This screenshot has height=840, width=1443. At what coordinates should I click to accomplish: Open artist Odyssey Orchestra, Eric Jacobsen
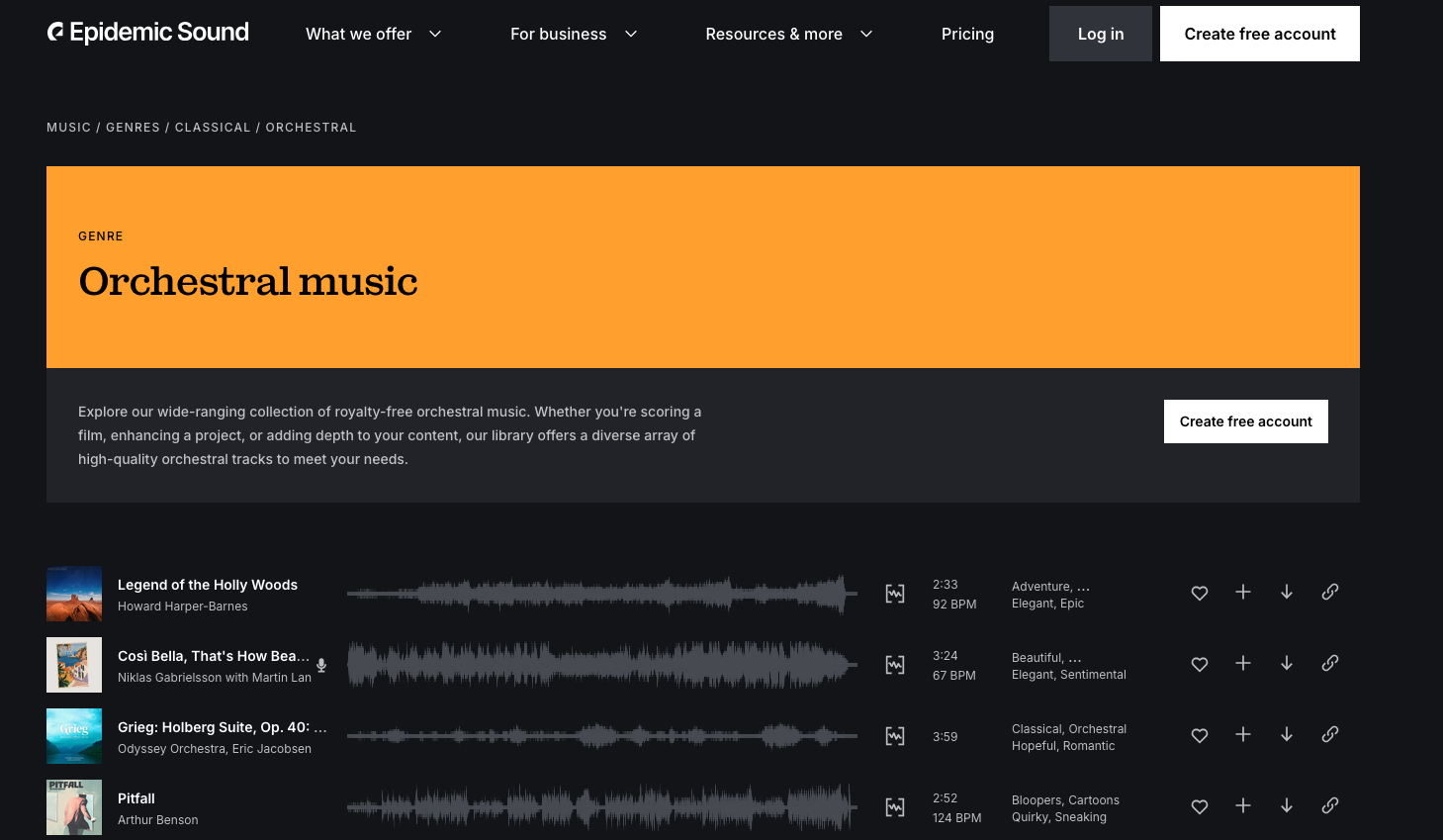tap(215, 749)
